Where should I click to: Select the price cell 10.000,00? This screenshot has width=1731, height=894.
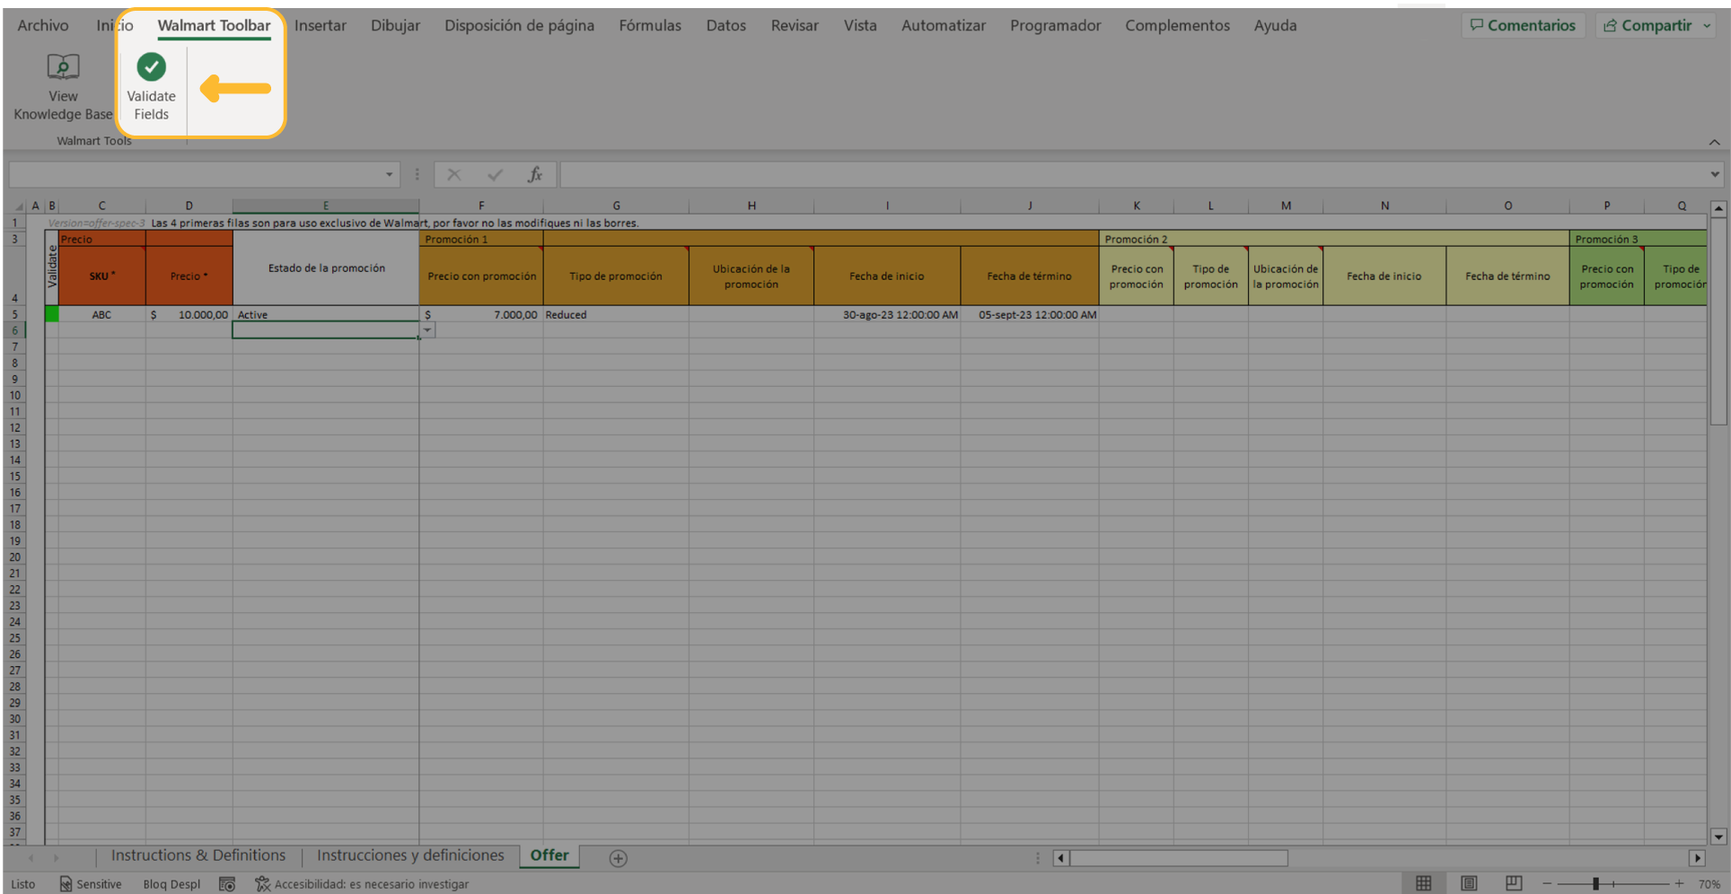click(x=189, y=315)
